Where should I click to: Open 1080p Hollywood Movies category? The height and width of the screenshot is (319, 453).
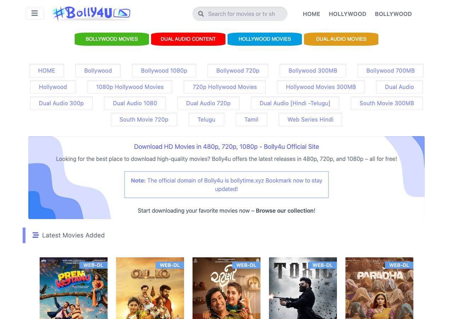pyautogui.click(x=130, y=87)
